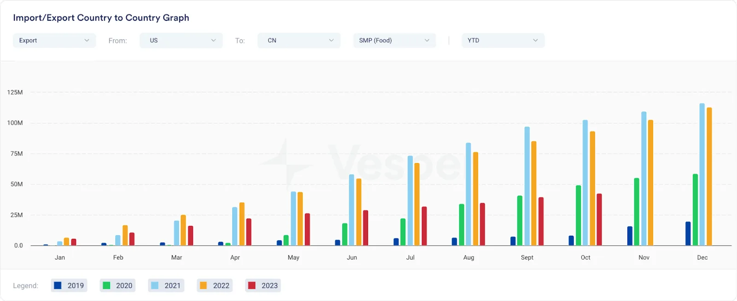Viewport: 737px width, 301px height.
Task: Click the Jun month axis label
Action: [352, 258]
